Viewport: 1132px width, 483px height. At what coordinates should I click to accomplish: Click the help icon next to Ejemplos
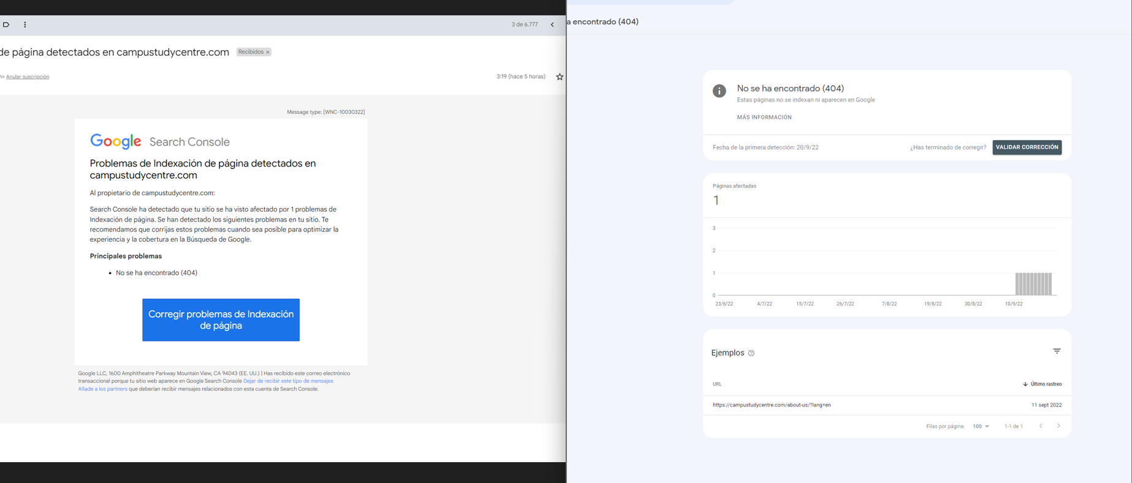pos(751,353)
